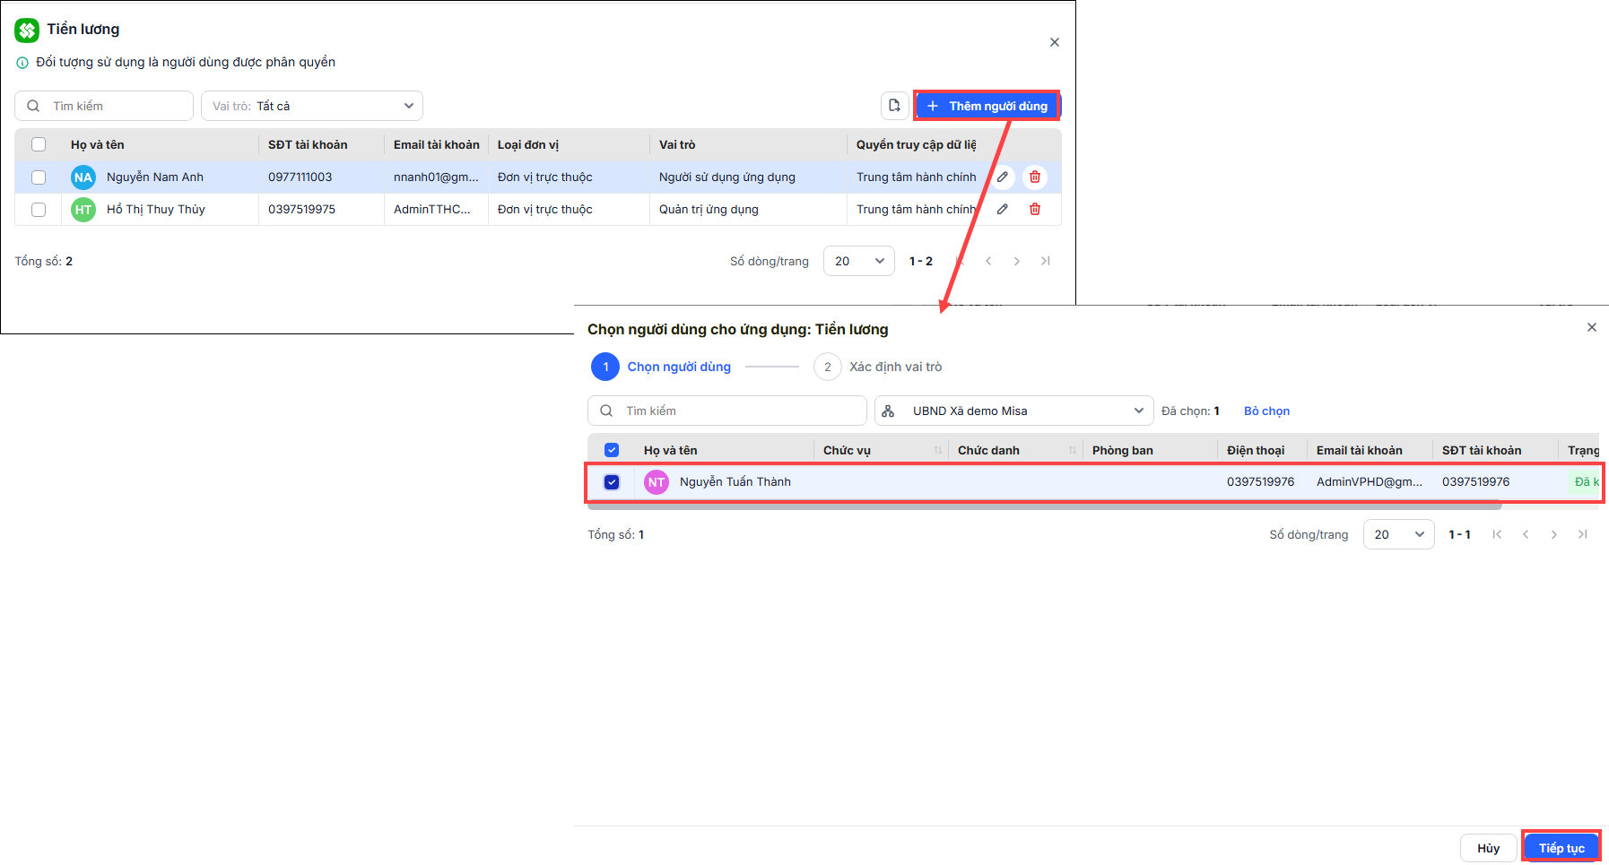Click the Thêm người dùng button

987,106
